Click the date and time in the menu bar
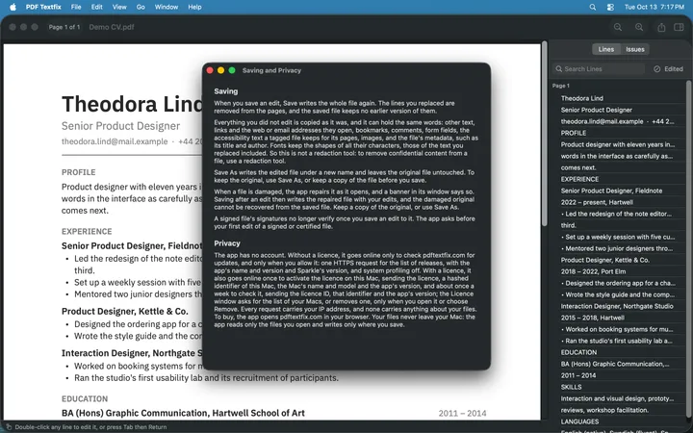The width and height of the screenshot is (693, 433). click(654, 7)
